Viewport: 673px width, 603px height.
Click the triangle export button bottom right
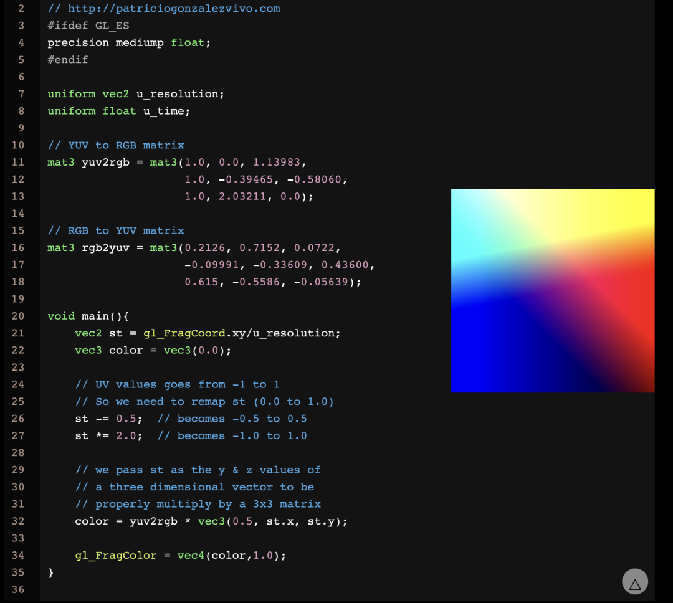tap(634, 581)
